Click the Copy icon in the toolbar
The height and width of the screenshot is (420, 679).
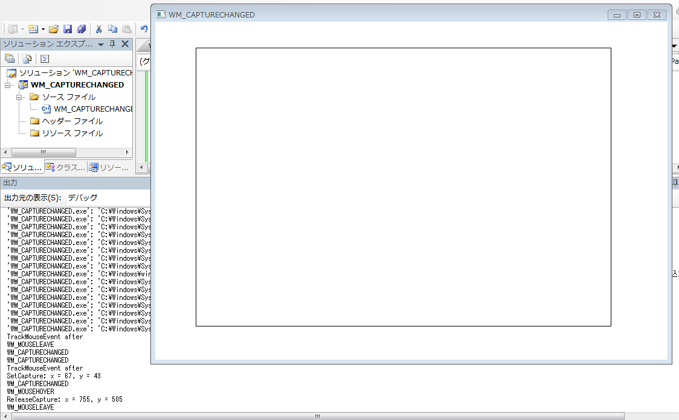[x=112, y=29]
